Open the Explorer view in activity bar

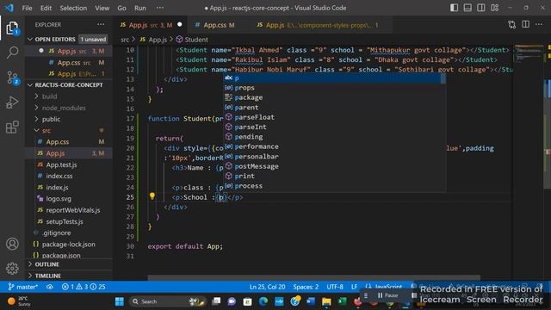click(x=12, y=28)
